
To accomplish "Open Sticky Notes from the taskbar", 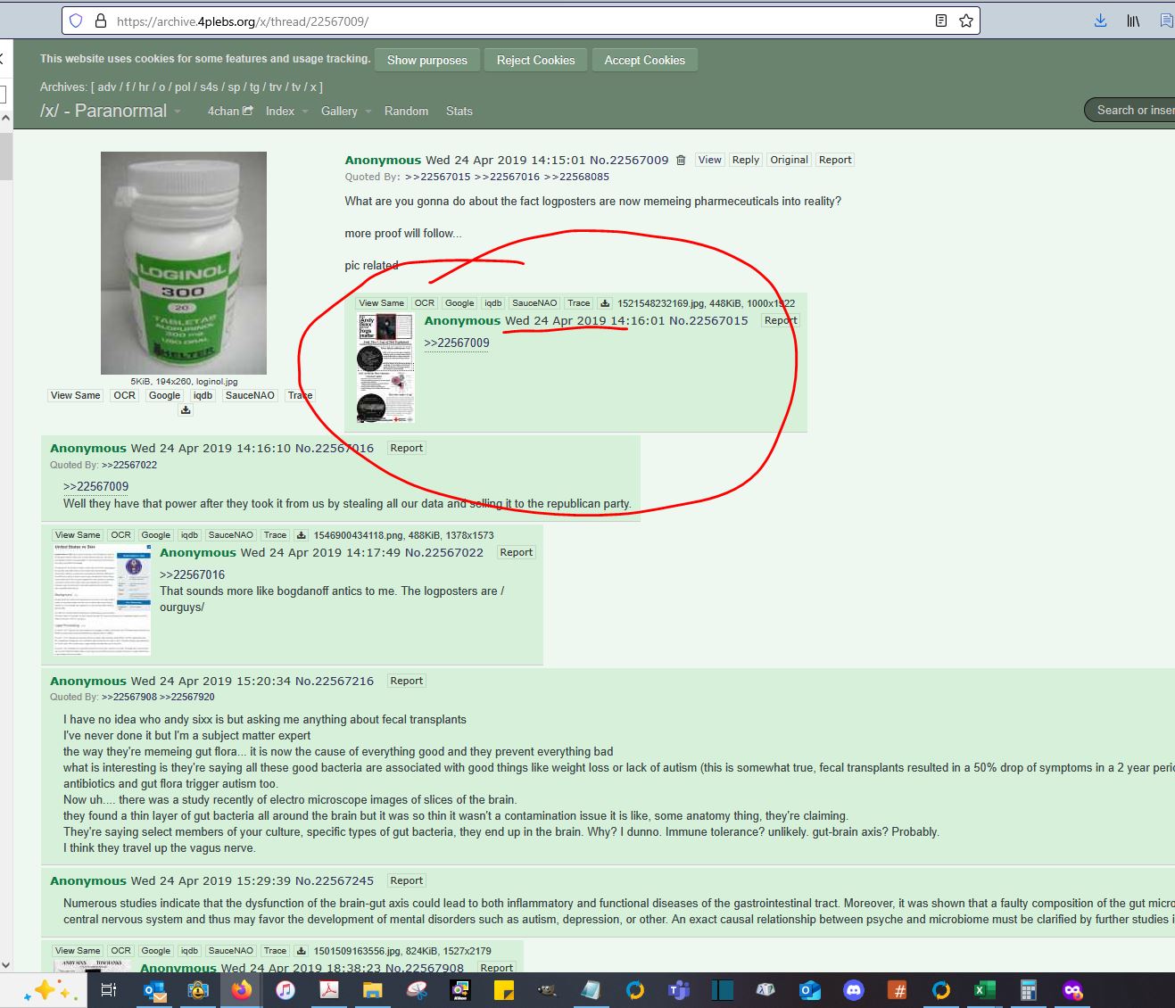I will point(503,990).
